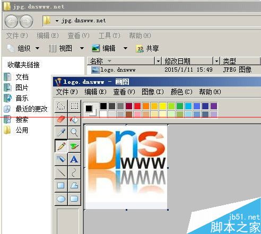261x234 pixels.
Task: Open 音乐 in the favorites links
Action: click(16, 98)
